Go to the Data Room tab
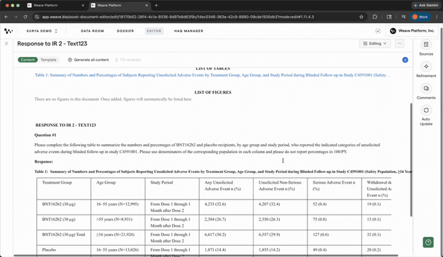This screenshot has width=443, height=257. click(93, 31)
